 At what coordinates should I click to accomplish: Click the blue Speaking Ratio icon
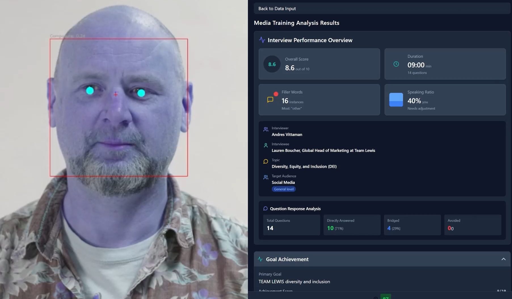(396, 100)
